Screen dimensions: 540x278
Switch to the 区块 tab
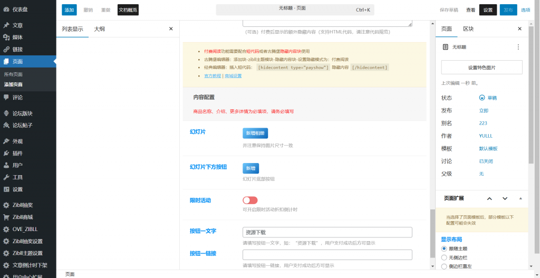click(468, 29)
